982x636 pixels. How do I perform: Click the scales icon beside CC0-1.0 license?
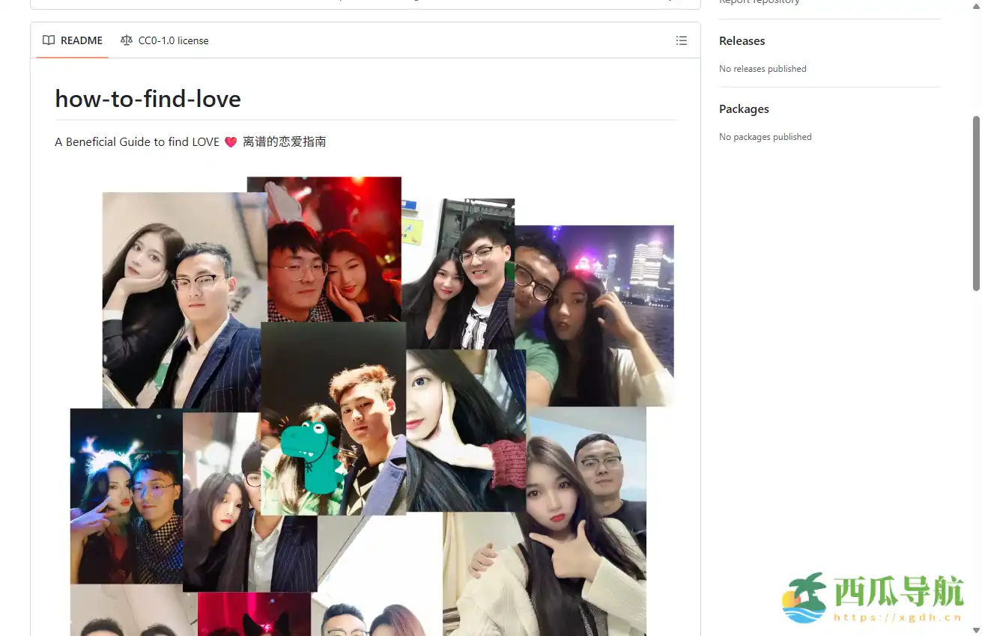click(126, 40)
